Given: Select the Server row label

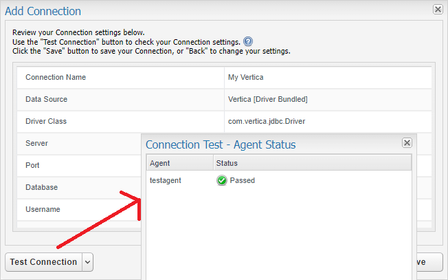Looking at the screenshot, I should [36, 143].
